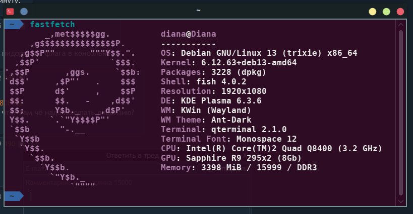Click the diana@Diana header text

pos(188,34)
